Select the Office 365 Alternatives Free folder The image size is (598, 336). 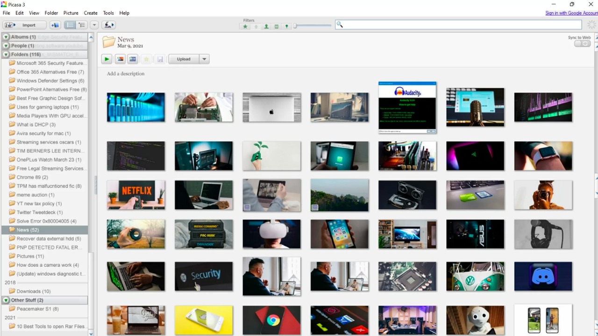point(50,72)
